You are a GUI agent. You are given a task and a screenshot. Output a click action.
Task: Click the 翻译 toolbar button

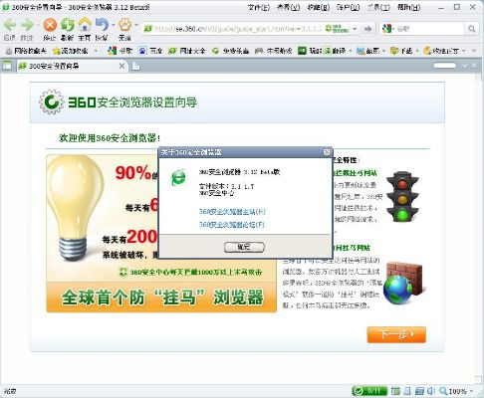pyautogui.click(x=336, y=51)
